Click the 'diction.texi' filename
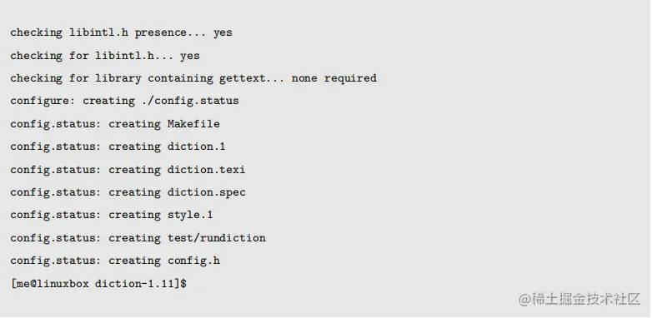This screenshot has width=652, height=318. (206, 170)
